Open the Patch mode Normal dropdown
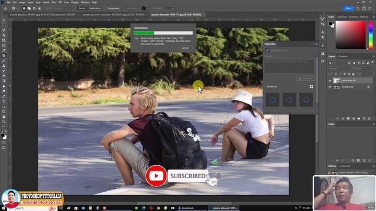The height and width of the screenshot is (211, 376). (x=63, y=8)
